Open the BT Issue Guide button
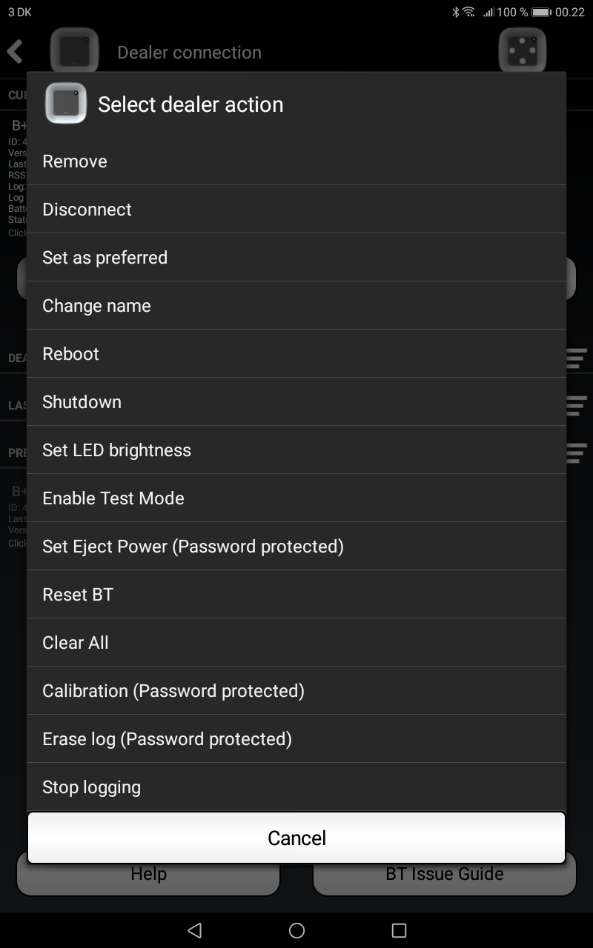The width and height of the screenshot is (593, 948). (445, 878)
